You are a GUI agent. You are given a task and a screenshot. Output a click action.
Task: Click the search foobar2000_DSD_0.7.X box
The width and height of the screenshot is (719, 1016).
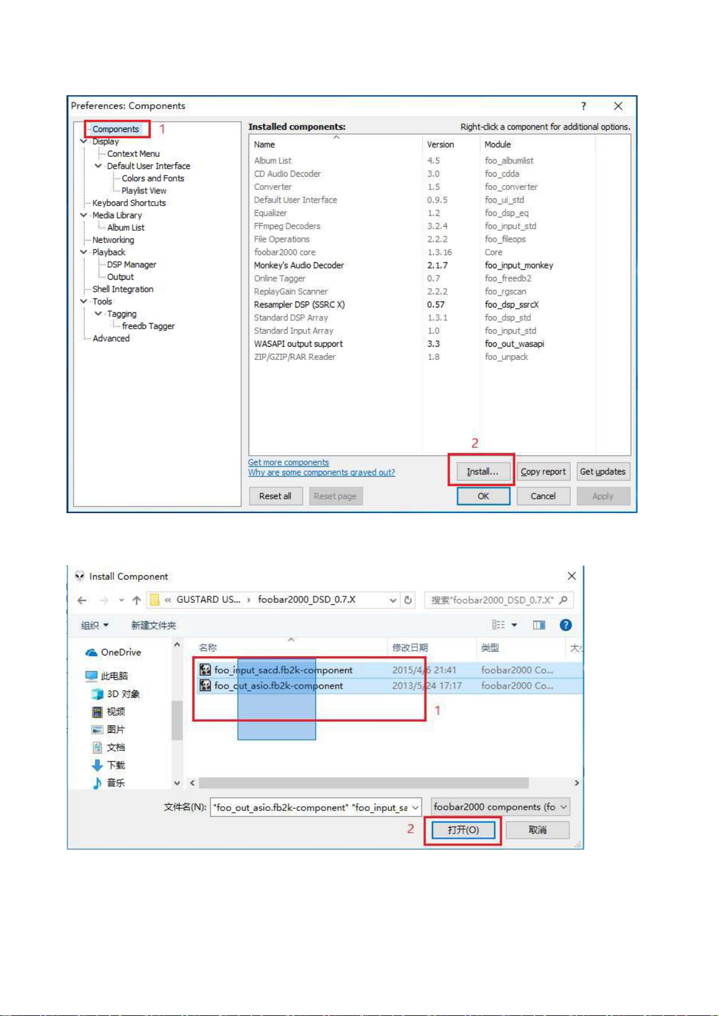click(x=499, y=600)
